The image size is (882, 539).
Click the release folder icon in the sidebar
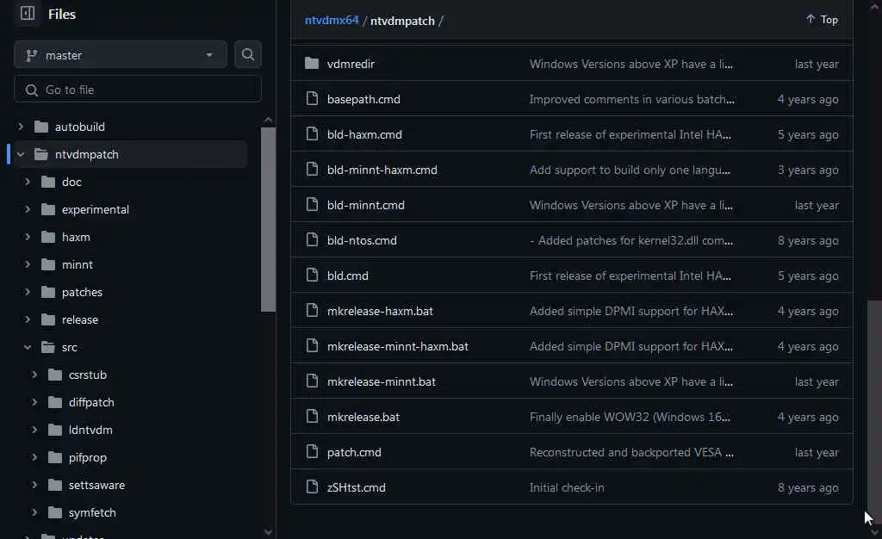click(47, 319)
